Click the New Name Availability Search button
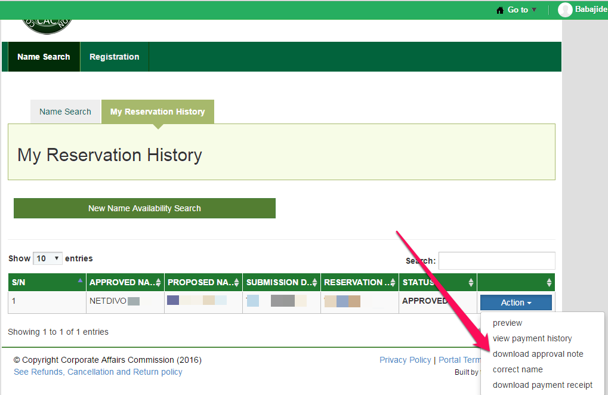 (144, 208)
